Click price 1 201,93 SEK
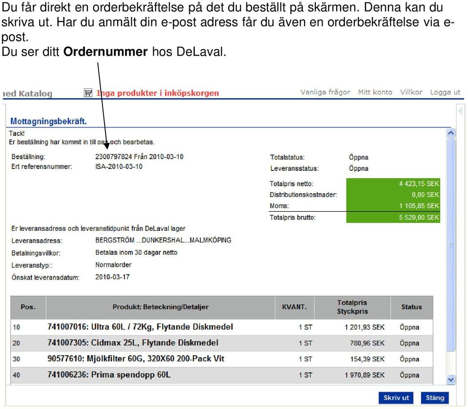Viewport: 468px width, 409px height. [x=365, y=327]
